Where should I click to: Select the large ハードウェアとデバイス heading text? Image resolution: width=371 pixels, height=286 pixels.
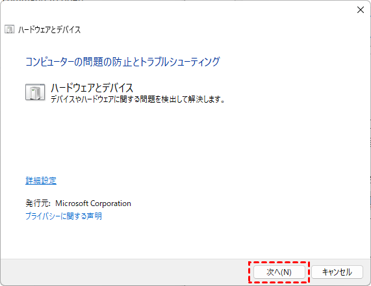92,88
